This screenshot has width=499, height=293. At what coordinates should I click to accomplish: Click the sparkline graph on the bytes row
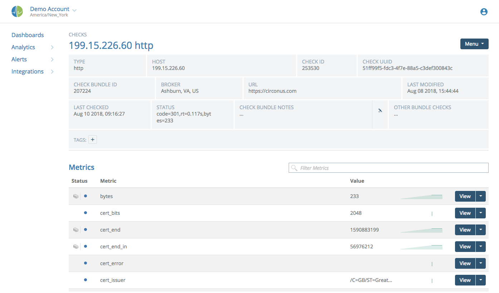[x=421, y=196]
